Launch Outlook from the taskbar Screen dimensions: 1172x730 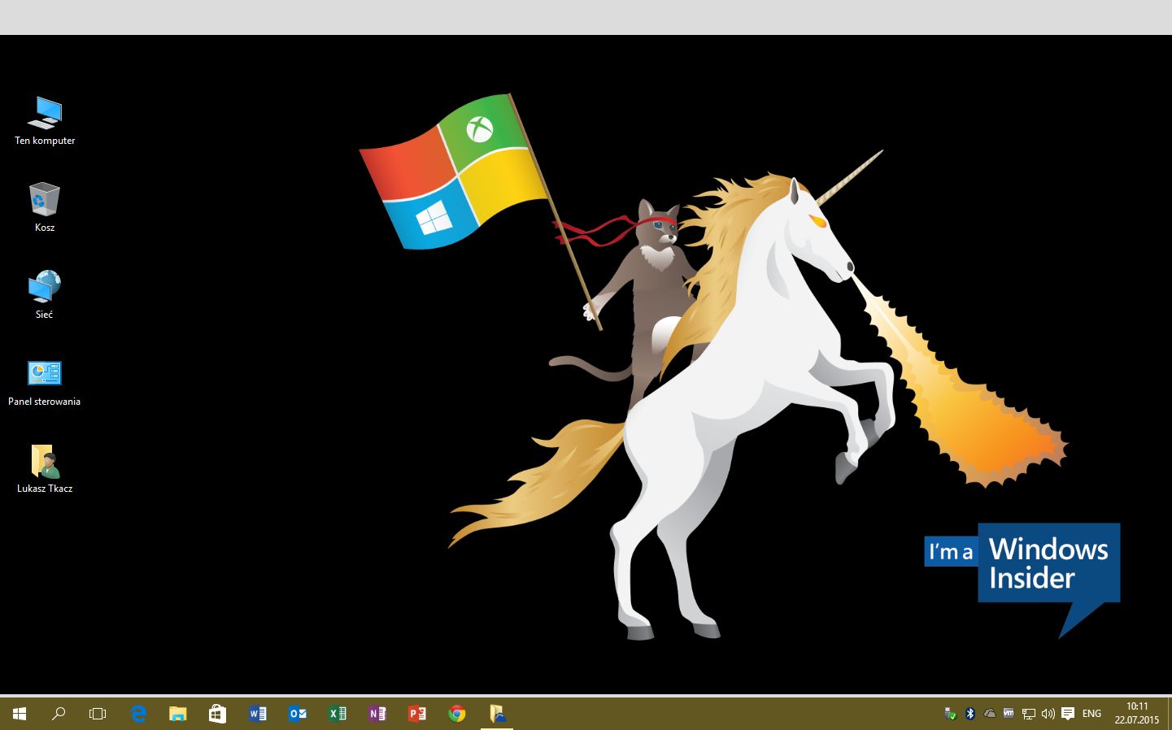(298, 714)
